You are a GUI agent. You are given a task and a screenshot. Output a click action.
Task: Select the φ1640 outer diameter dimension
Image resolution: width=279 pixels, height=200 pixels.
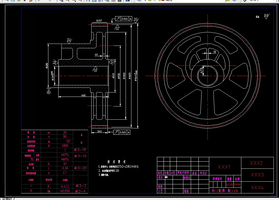[136, 76]
